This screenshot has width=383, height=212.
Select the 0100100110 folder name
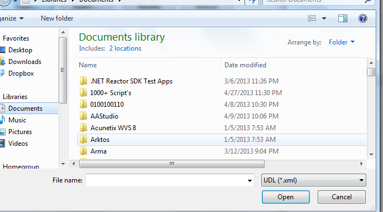click(x=107, y=105)
